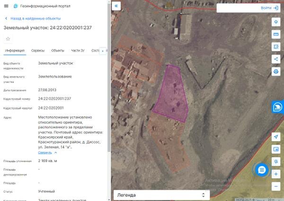
Task: Open the hamburger main menu
Action: pos(6,6)
